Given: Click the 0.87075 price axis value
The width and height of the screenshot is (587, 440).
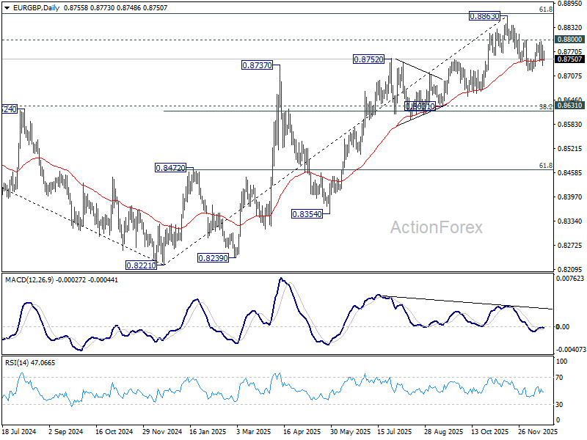Looking at the screenshot, I should (569, 76).
